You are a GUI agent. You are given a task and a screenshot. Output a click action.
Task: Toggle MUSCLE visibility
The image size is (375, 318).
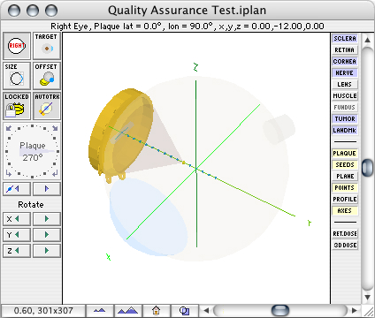tap(345, 96)
